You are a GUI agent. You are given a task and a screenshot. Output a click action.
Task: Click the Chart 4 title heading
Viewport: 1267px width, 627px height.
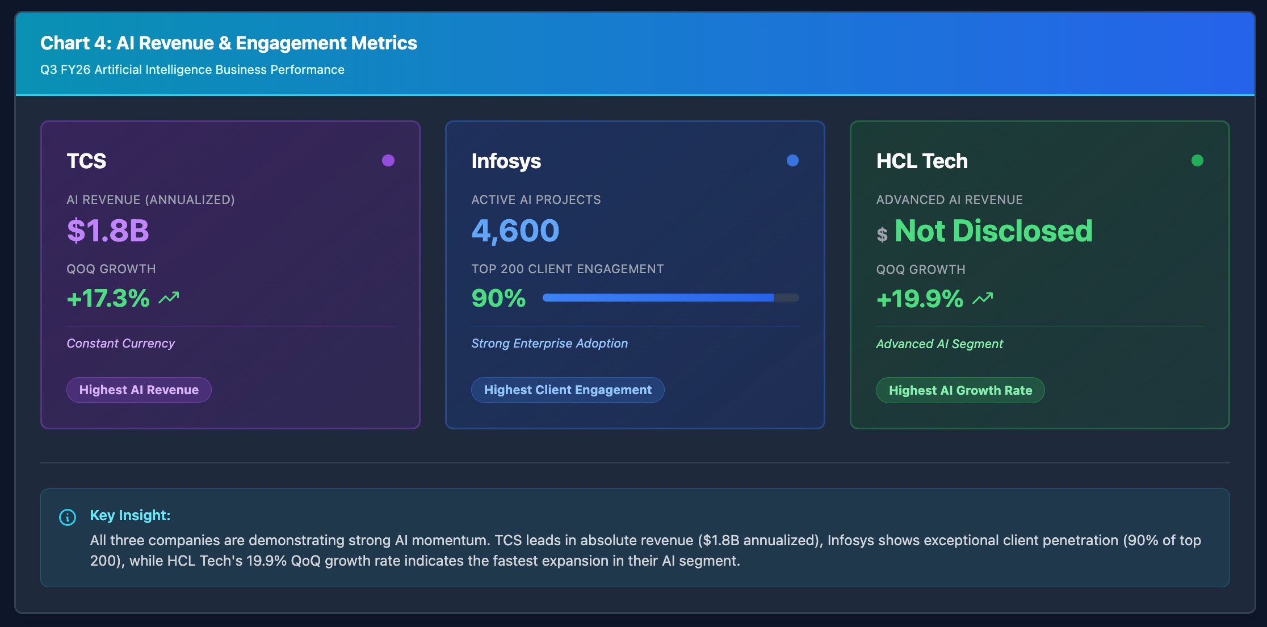point(229,43)
